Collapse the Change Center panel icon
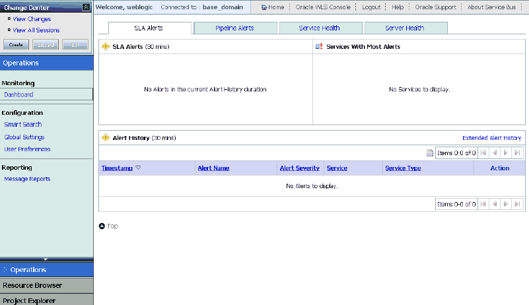 point(86,7)
